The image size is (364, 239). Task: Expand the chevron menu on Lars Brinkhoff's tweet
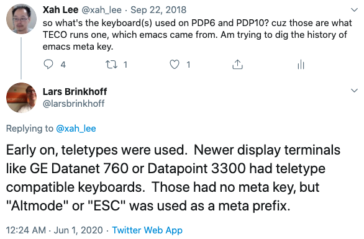354,91
